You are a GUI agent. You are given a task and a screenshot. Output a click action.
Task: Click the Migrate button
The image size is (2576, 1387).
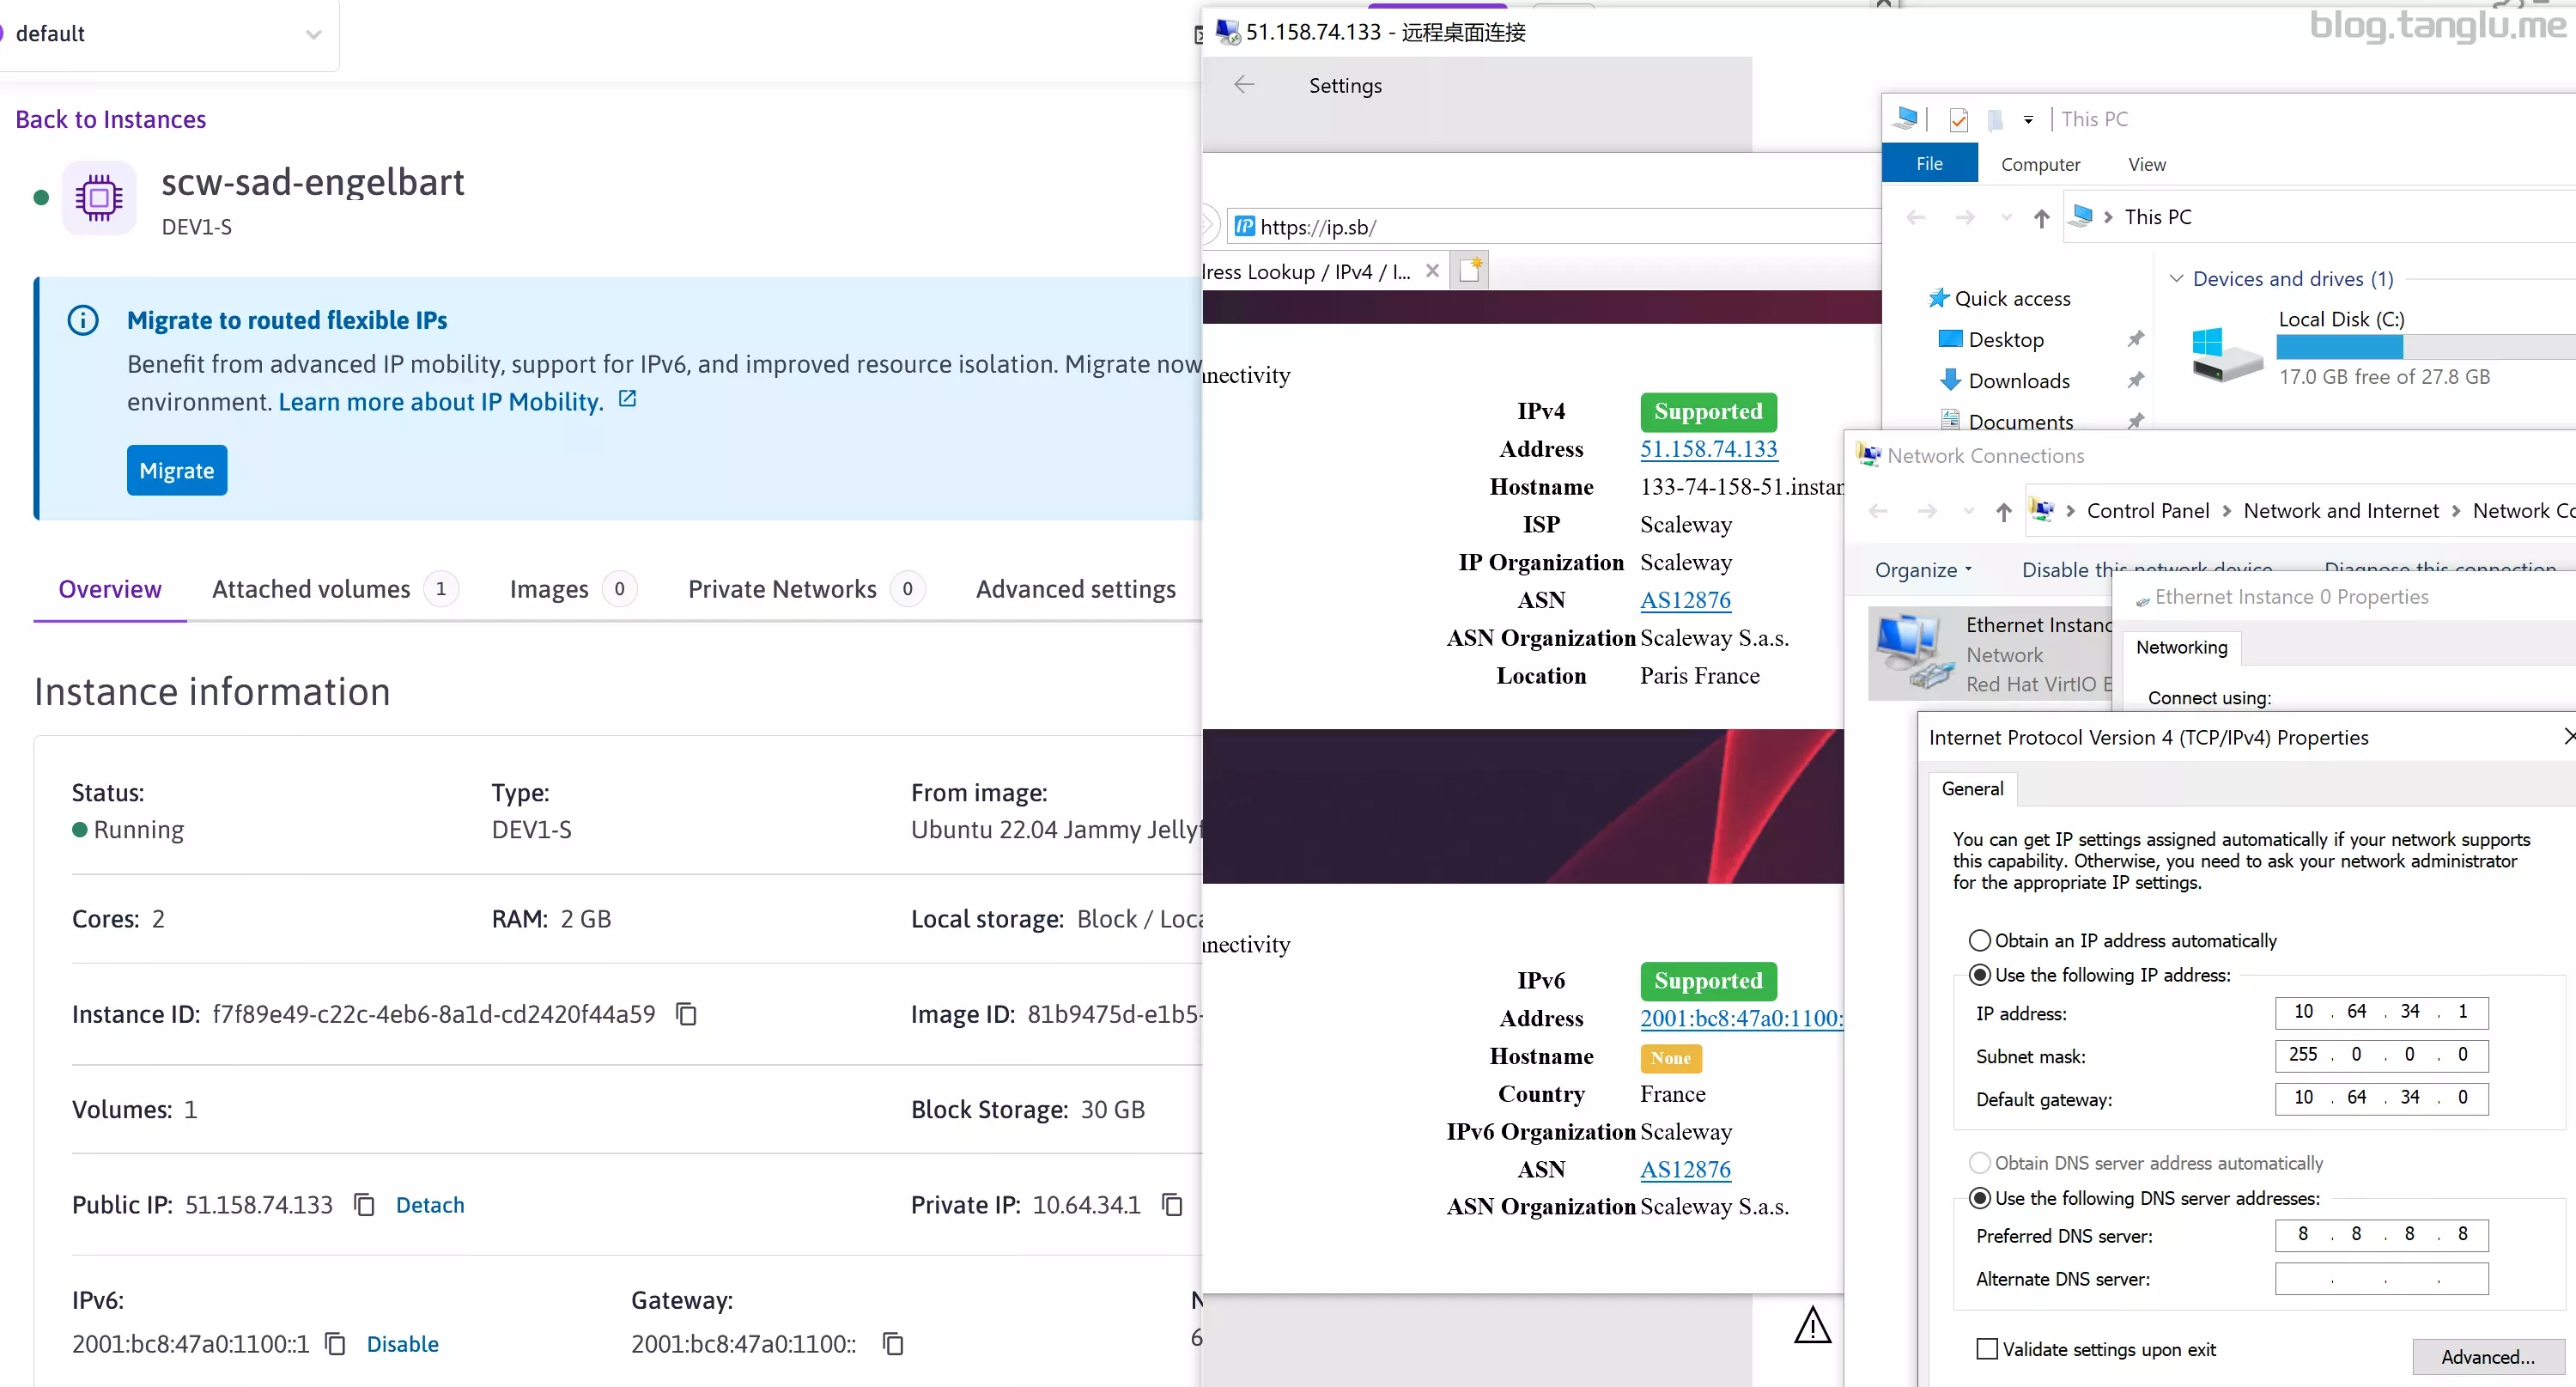coord(177,470)
